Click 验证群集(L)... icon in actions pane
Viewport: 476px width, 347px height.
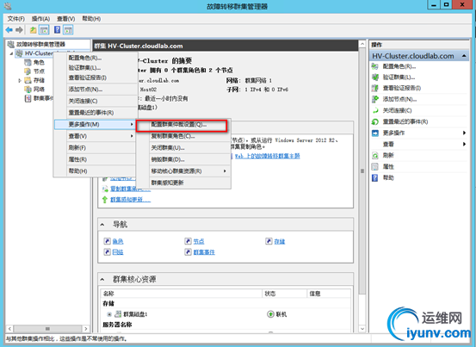coord(375,77)
